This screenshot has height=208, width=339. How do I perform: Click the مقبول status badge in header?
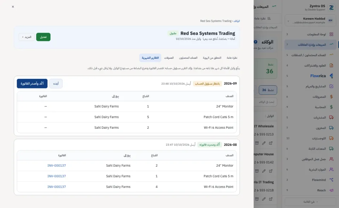(x=173, y=33)
